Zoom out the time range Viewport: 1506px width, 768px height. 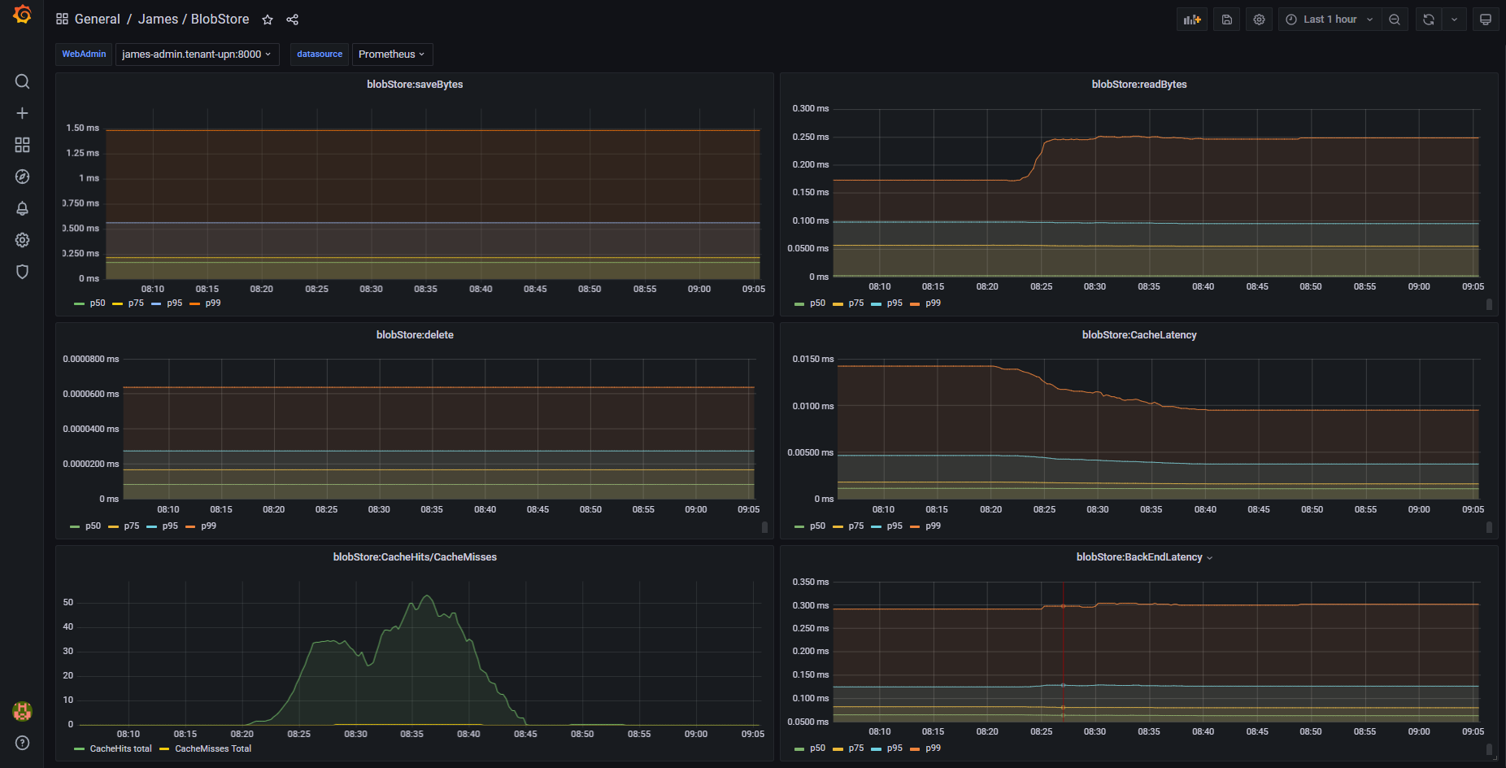(x=1395, y=20)
